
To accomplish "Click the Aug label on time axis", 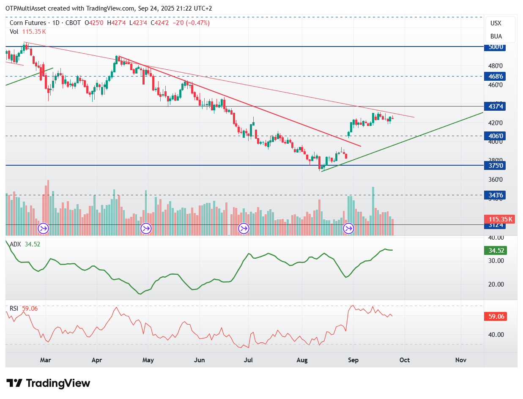I will click(x=302, y=360).
